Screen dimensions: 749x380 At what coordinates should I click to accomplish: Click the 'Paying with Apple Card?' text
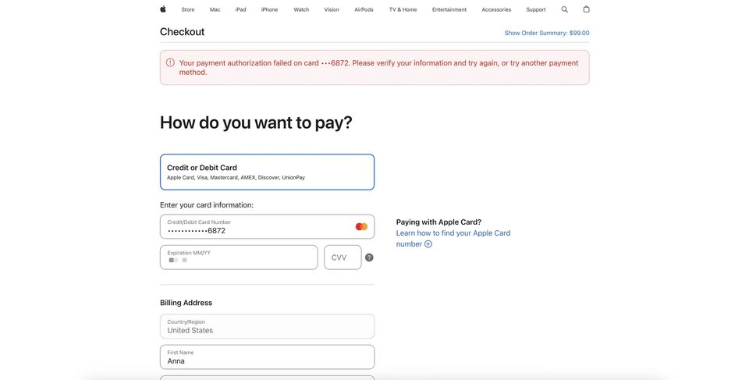coord(438,222)
